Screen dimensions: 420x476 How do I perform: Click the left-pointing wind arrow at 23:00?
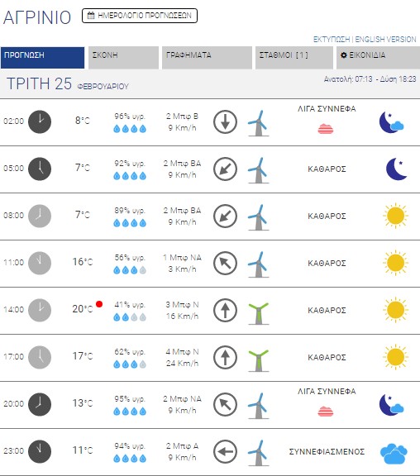(x=225, y=451)
